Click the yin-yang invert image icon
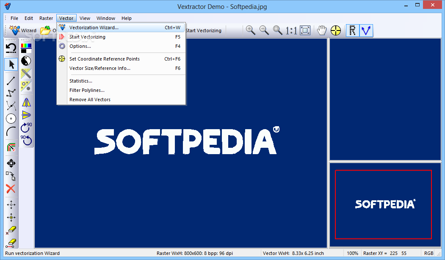This screenshot has height=260, width=445. pyautogui.click(x=26, y=61)
